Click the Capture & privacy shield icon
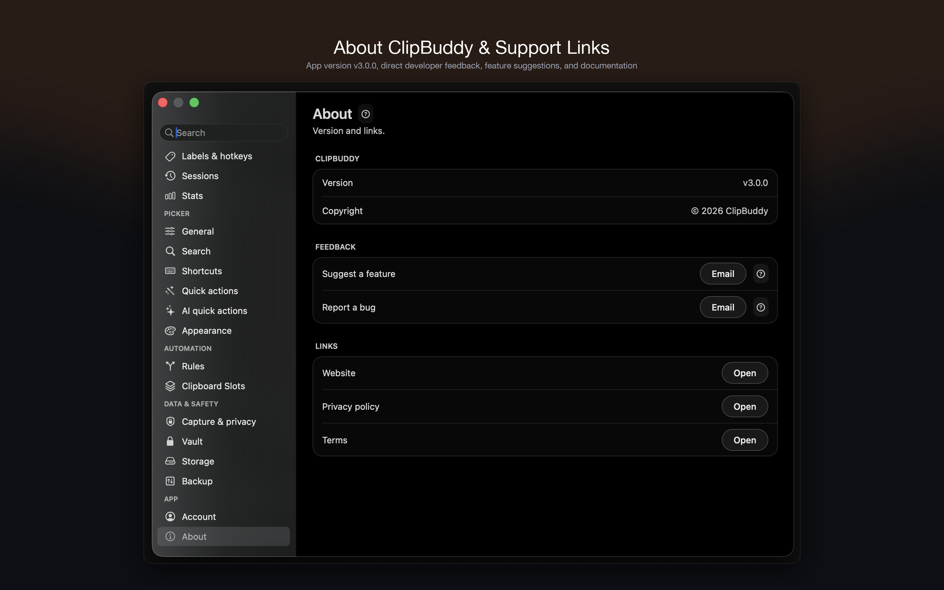The height and width of the screenshot is (590, 944). (170, 422)
